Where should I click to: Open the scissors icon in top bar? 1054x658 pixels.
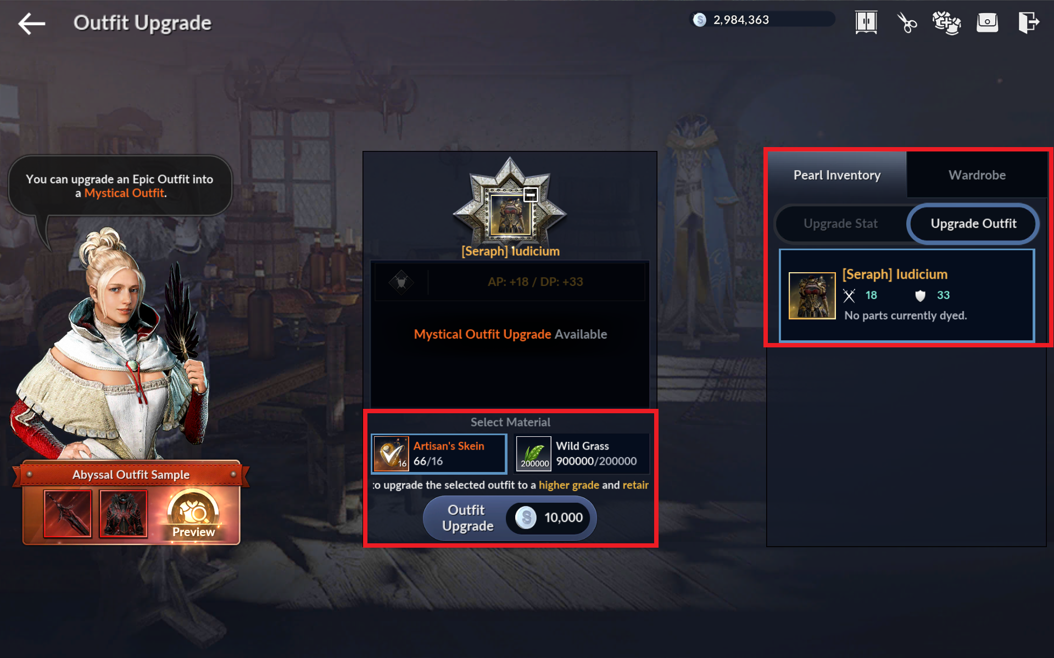pyautogui.click(x=907, y=23)
